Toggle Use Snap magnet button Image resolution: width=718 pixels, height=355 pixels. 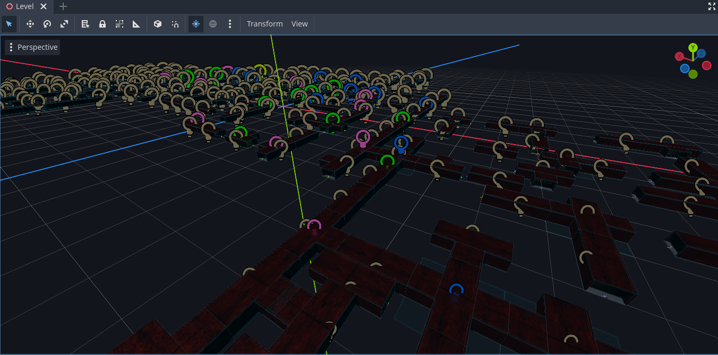point(175,24)
